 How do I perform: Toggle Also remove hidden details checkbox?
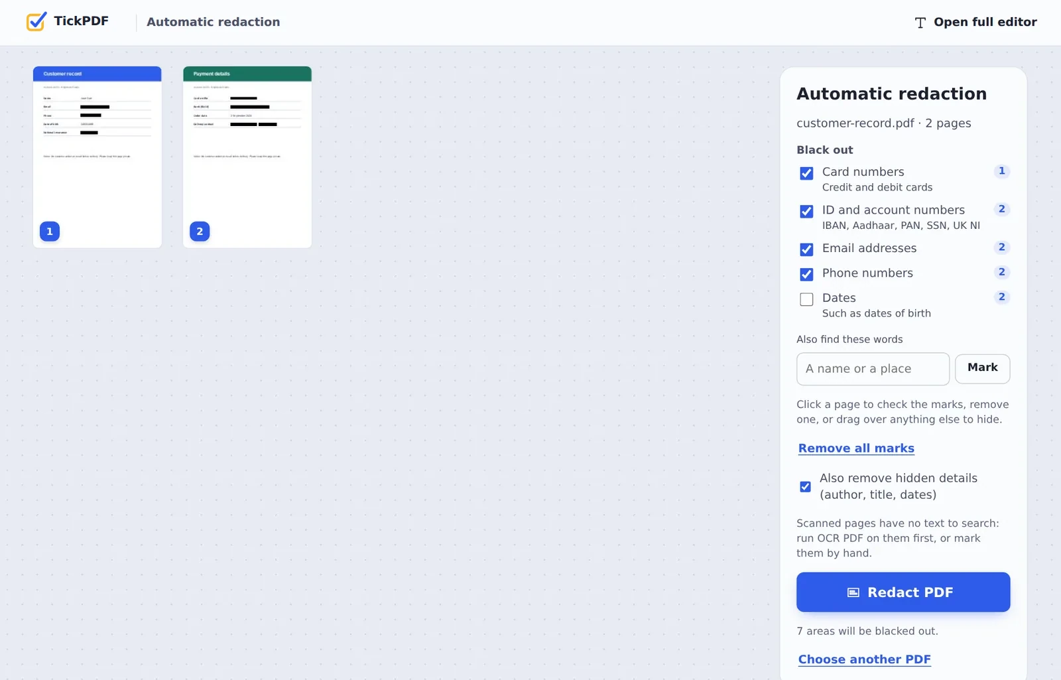[x=805, y=486]
